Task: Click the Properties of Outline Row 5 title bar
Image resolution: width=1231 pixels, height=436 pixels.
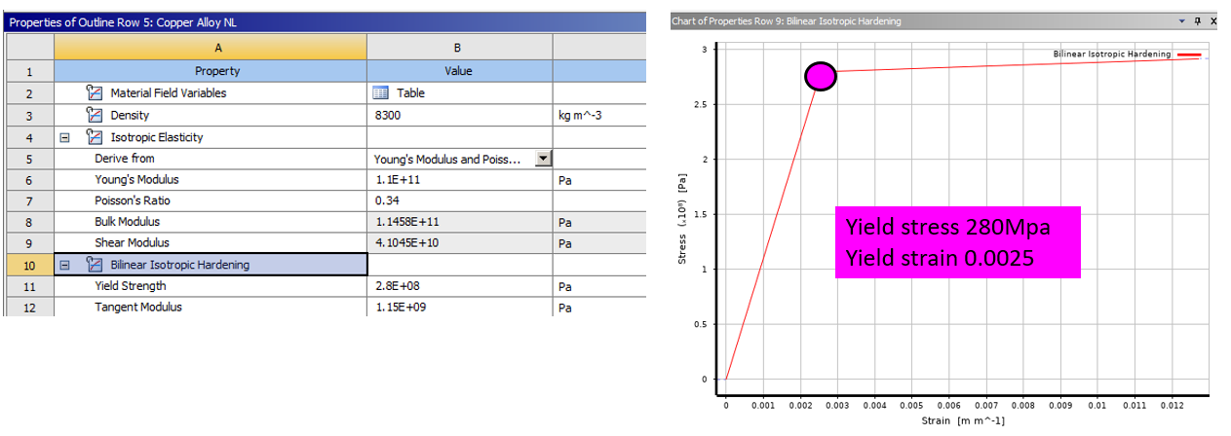Action: tap(324, 20)
